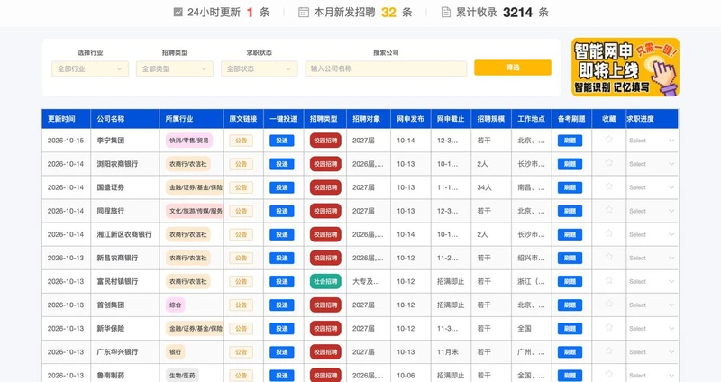Click the company name 湘江新区农商银行
This screenshot has width=721, height=382.
124,234
